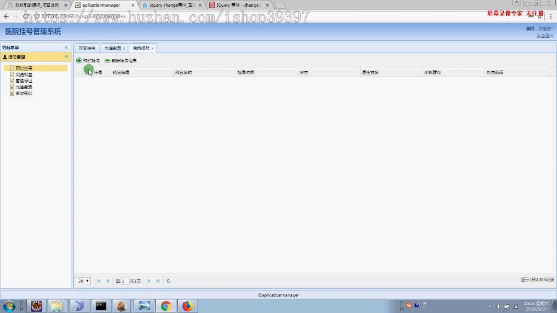Open the command prompt taskbar icon
The image size is (557, 313).
[x=101, y=306]
